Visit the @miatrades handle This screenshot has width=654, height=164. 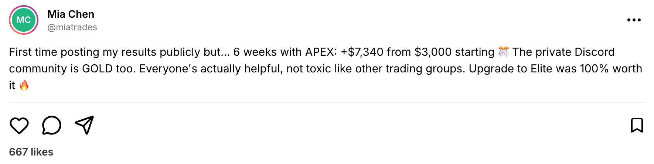72,27
